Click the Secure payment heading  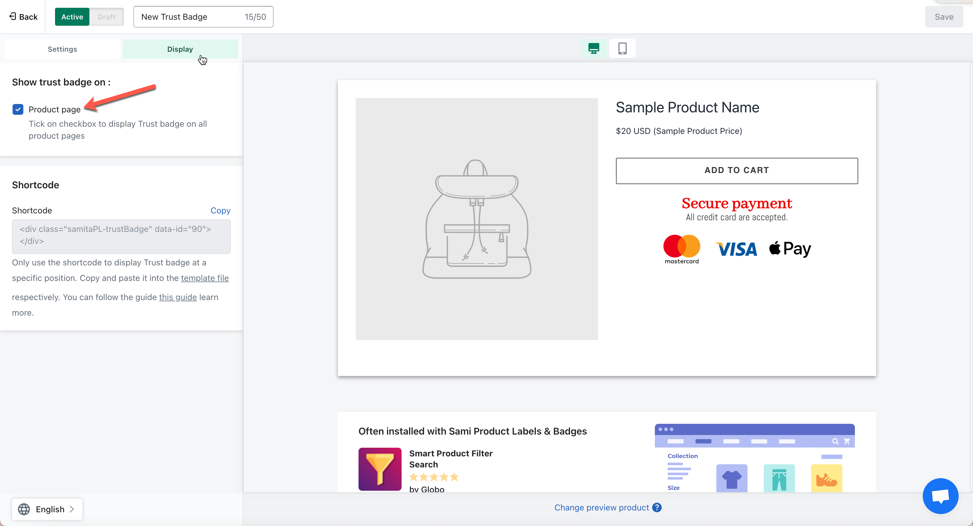click(736, 203)
